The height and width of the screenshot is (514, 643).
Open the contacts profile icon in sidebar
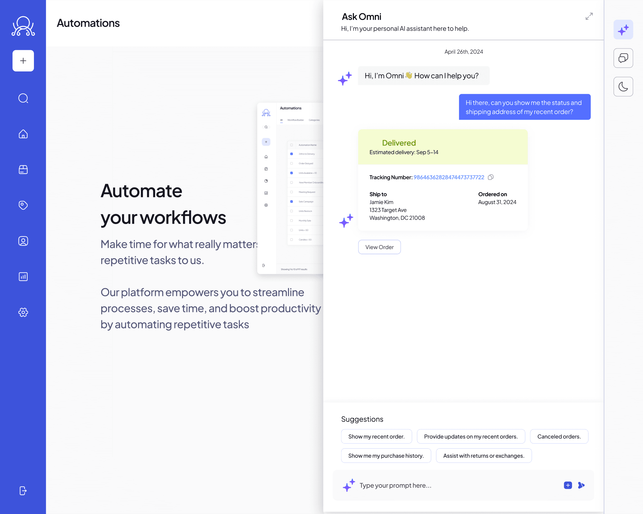23,241
